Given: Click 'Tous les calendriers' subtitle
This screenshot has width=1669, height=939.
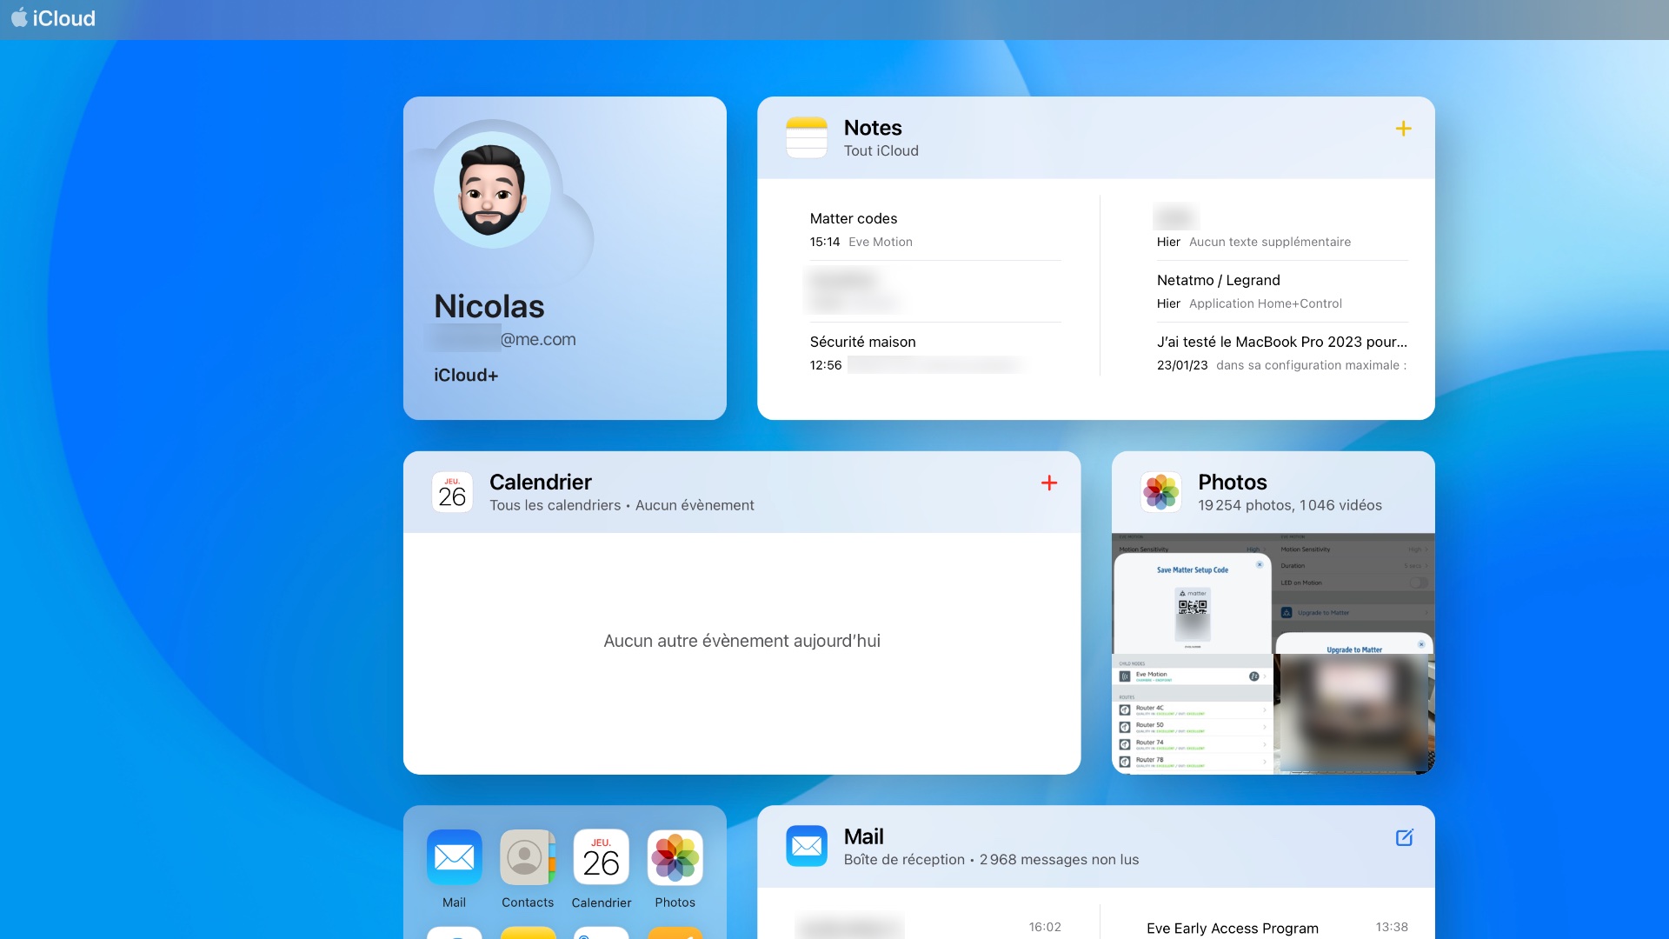Looking at the screenshot, I should coord(555,505).
